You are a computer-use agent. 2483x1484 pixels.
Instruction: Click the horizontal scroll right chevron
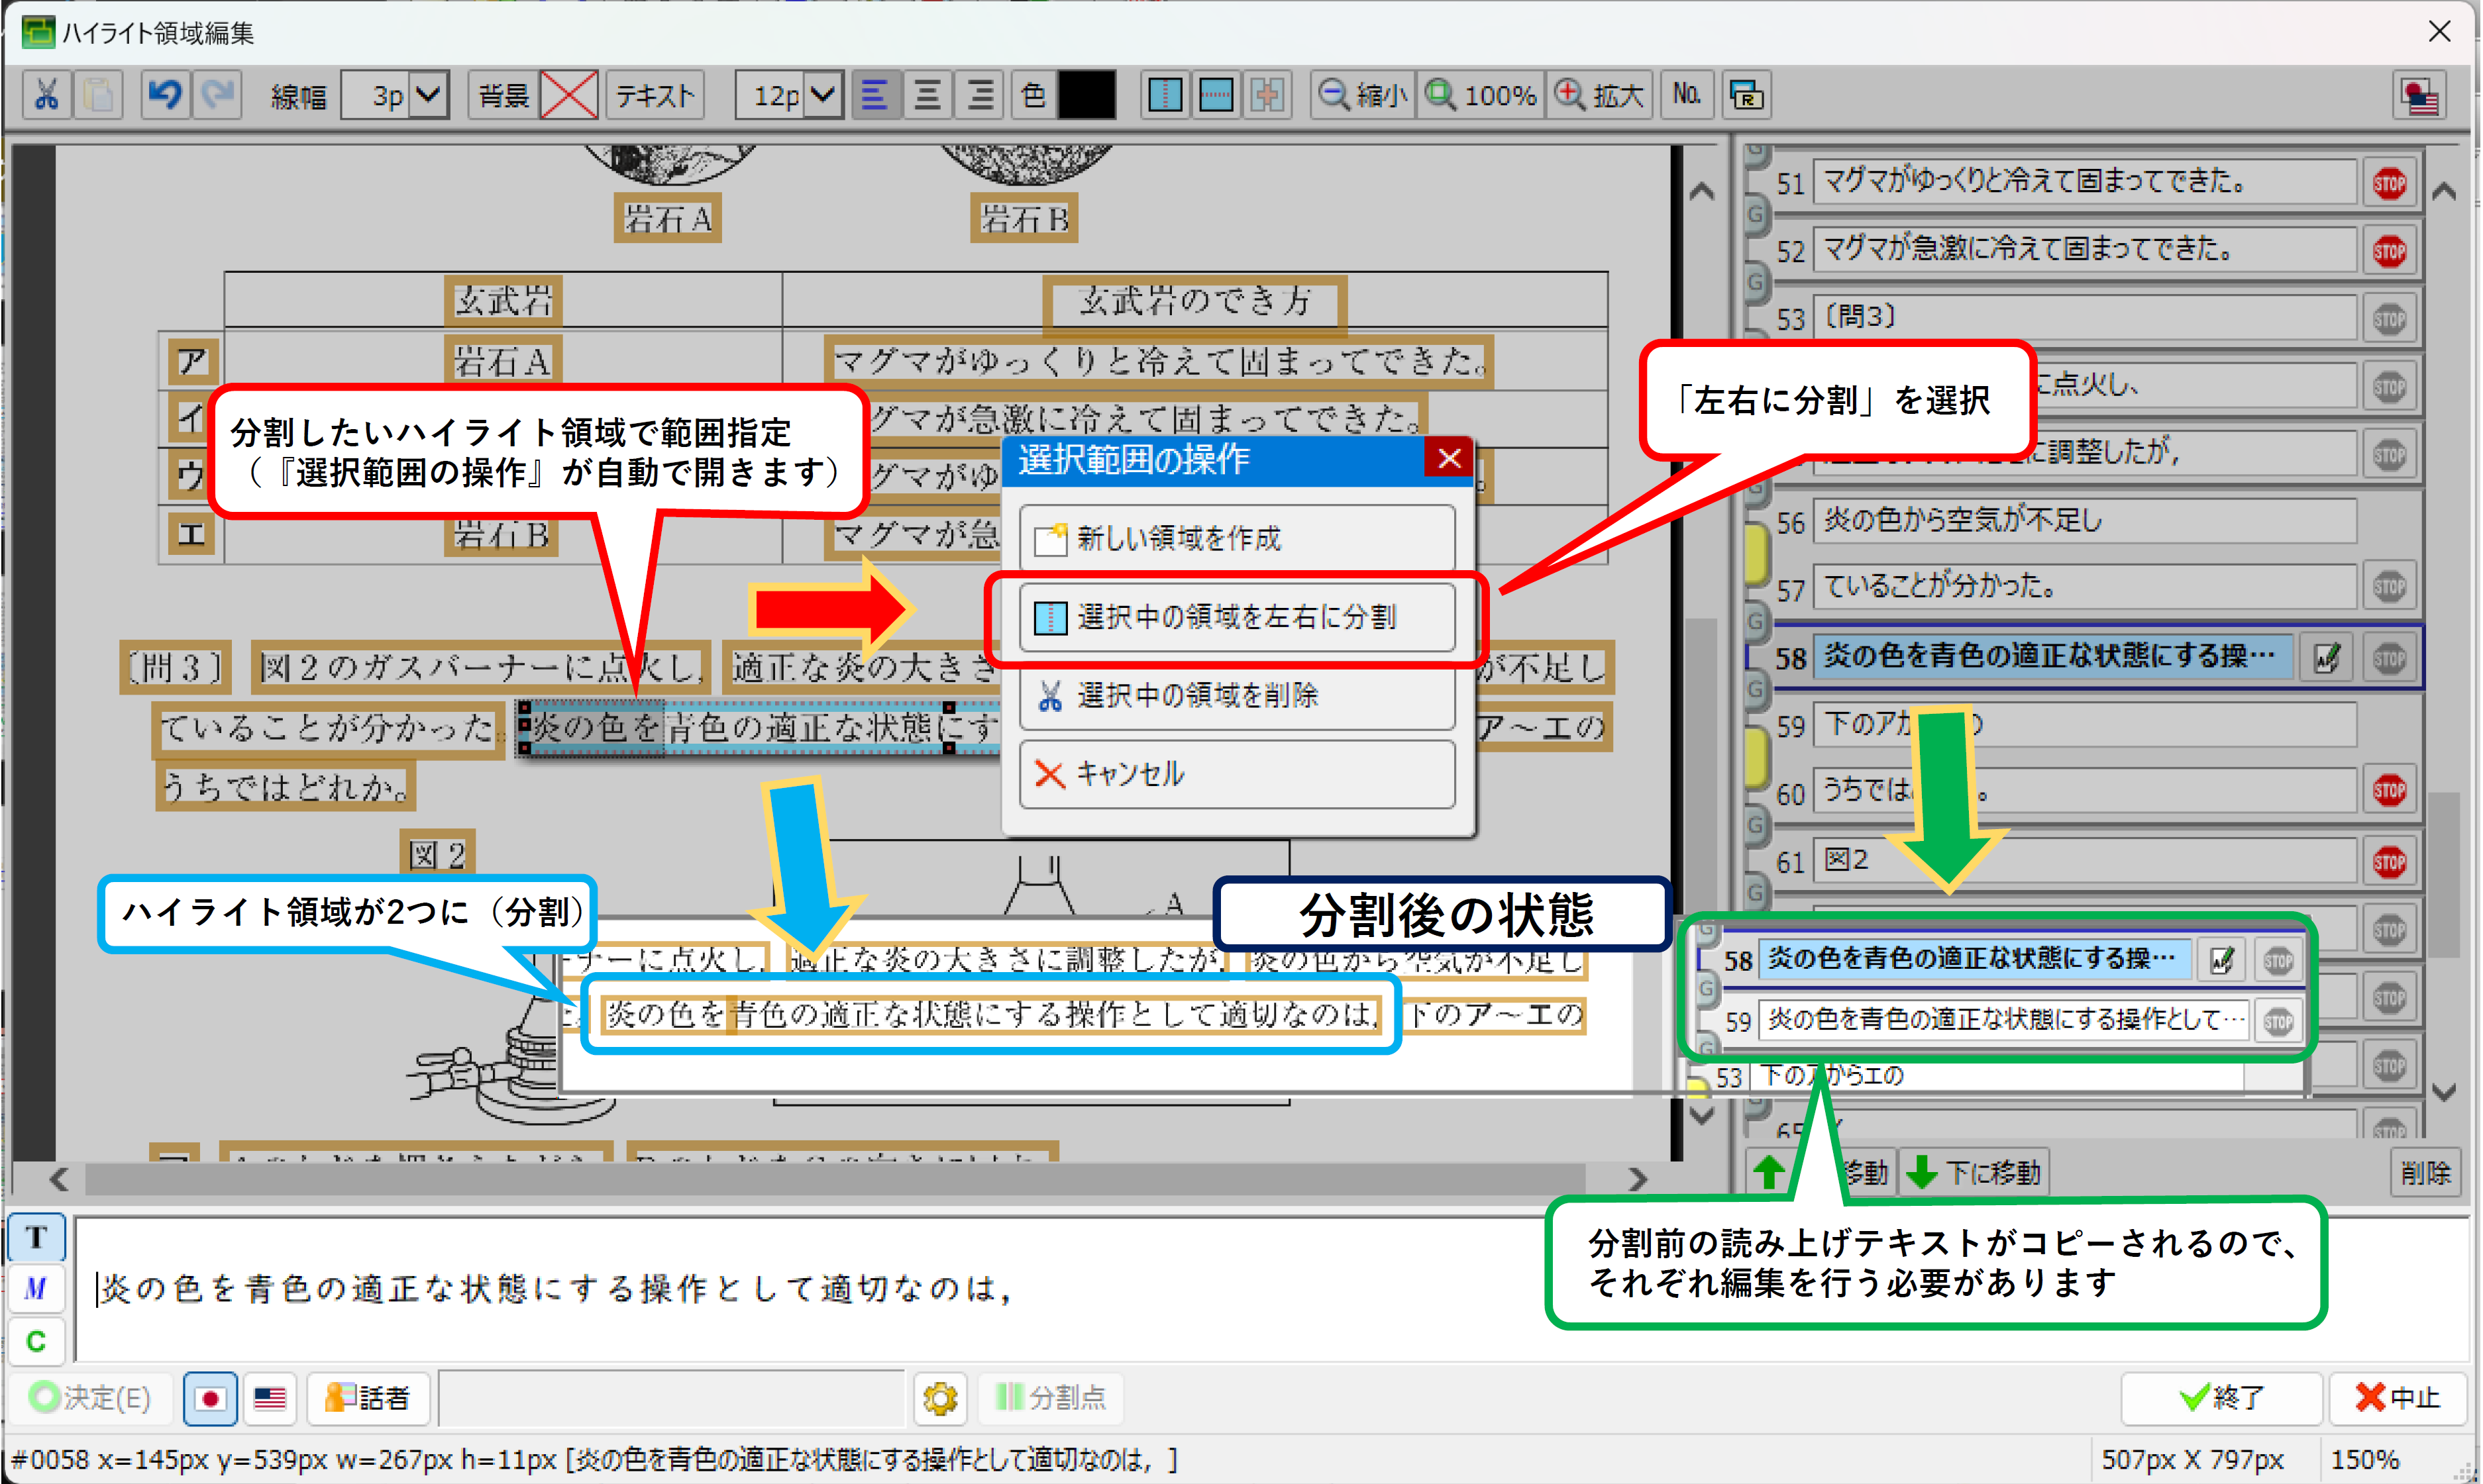pyautogui.click(x=1636, y=1179)
